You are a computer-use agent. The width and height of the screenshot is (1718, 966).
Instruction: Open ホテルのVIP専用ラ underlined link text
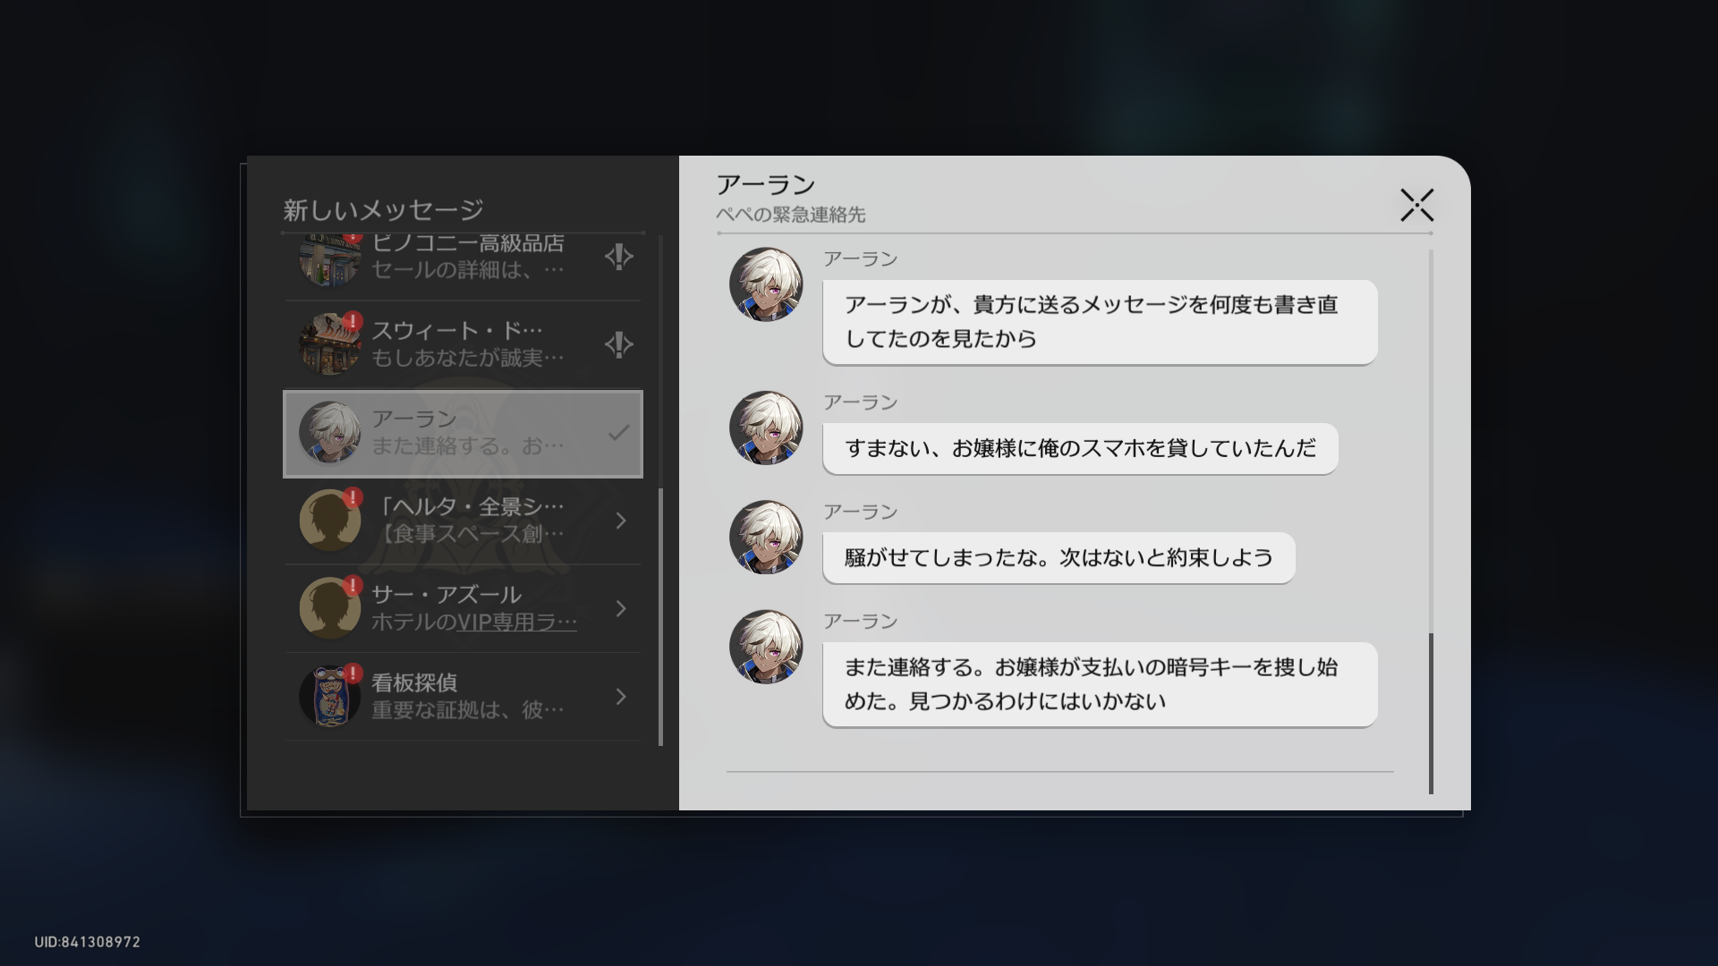point(517,623)
